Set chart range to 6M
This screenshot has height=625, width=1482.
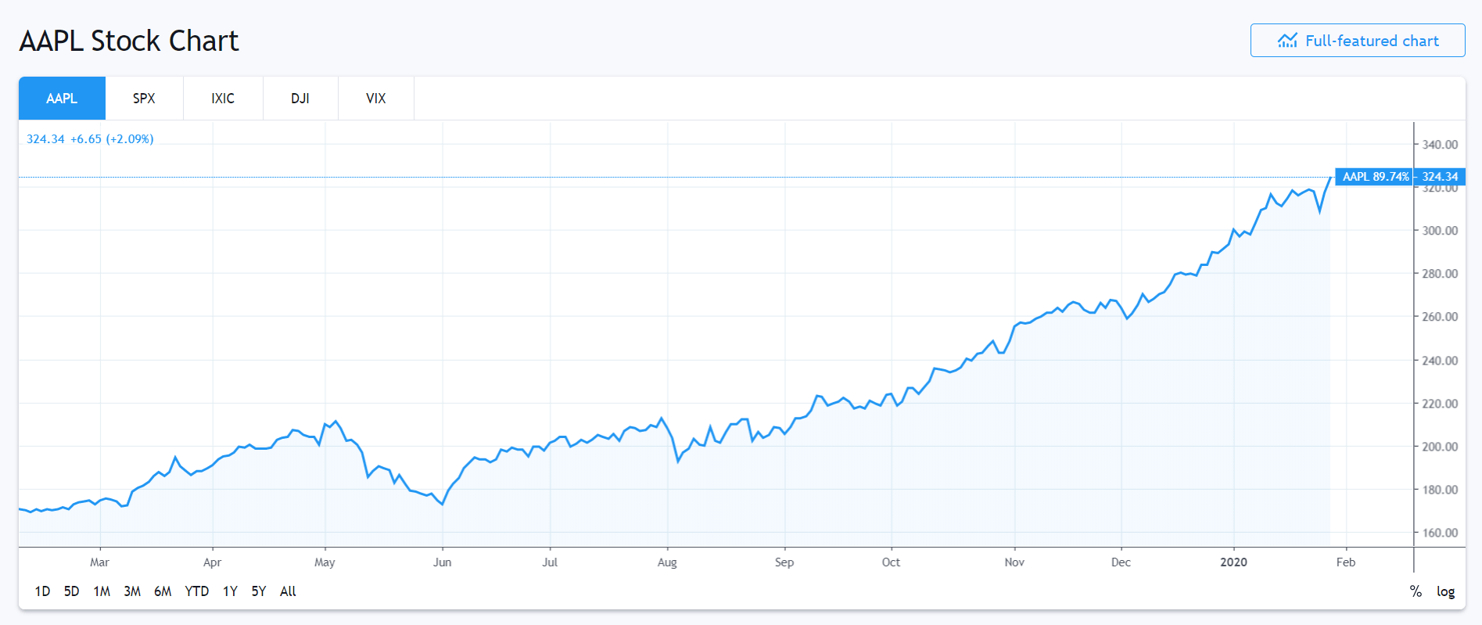163,591
